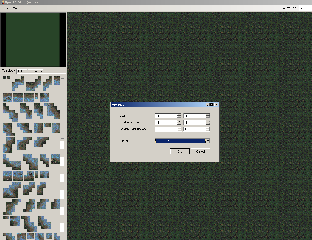Switch to the Actors tab
312x240 pixels.
(x=22, y=71)
